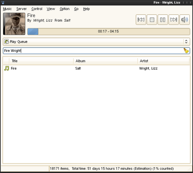Viewport: 193px width, 173px height.
Task: Skip to the previous track
Action: tap(141, 19)
